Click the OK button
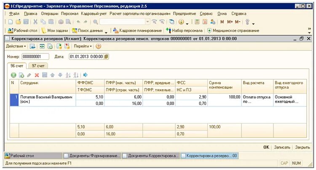316x170 pixels. (x=266, y=147)
